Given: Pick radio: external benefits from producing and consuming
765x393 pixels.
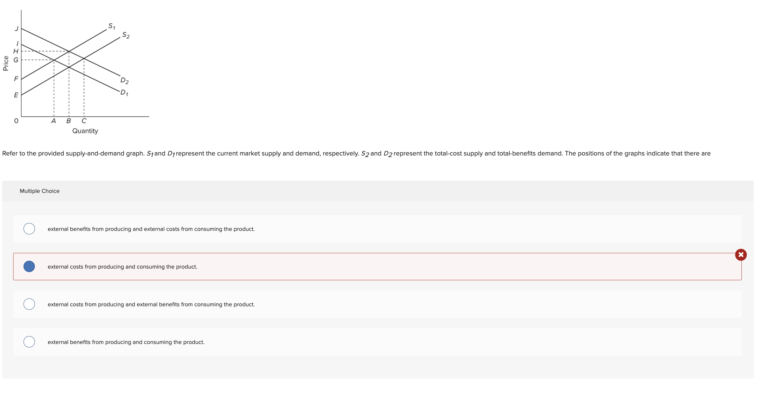Looking at the screenshot, I should click(x=29, y=342).
